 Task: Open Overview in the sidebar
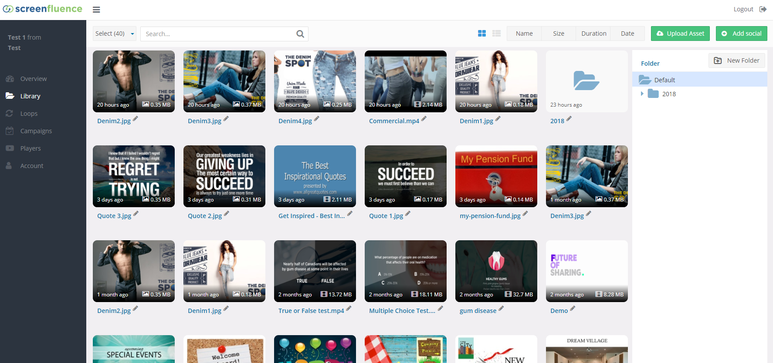[34, 79]
